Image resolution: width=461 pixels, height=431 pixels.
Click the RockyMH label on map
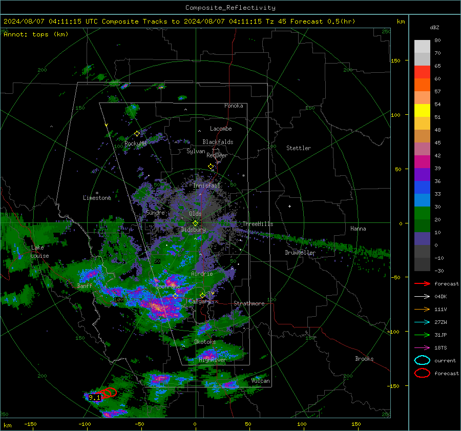coord(135,143)
